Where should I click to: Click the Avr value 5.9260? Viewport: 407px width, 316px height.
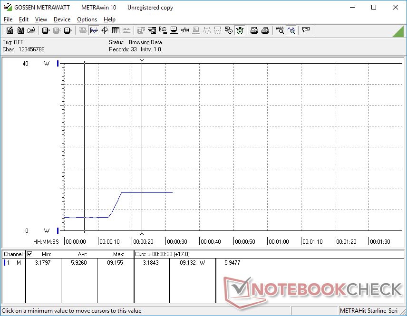(79, 263)
